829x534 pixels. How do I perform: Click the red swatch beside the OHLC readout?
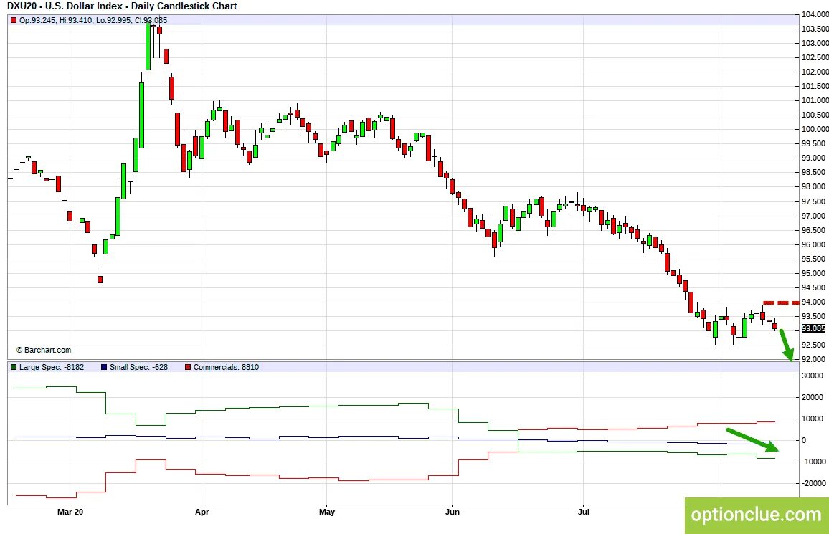tap(14, 21)
